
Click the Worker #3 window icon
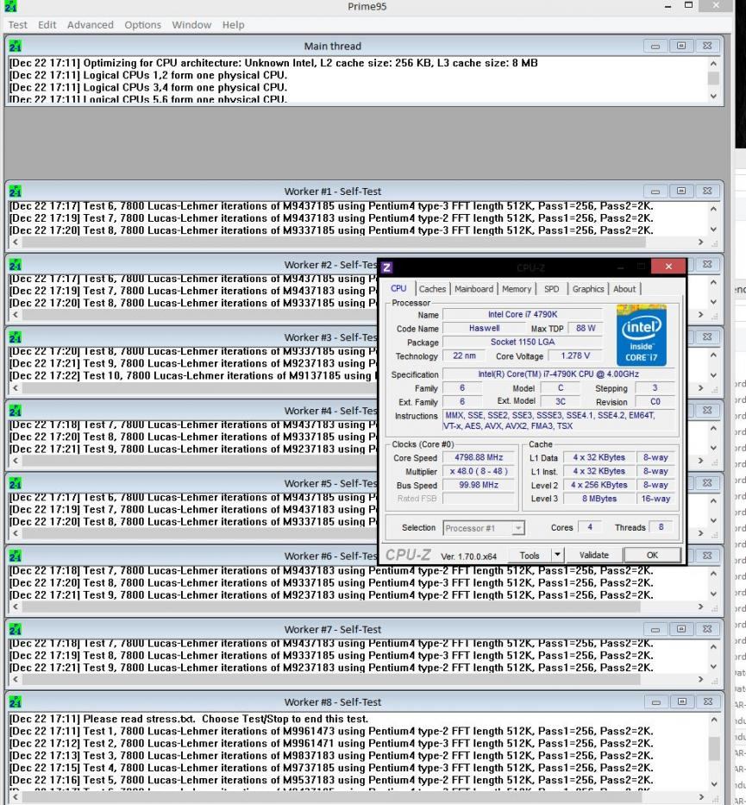[x=15, y=337]
